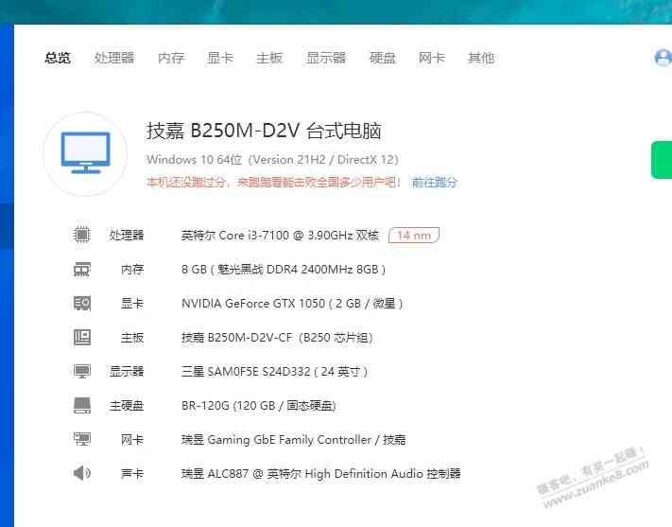
Task: Open the 硬盘 tab
Action: 382,58
